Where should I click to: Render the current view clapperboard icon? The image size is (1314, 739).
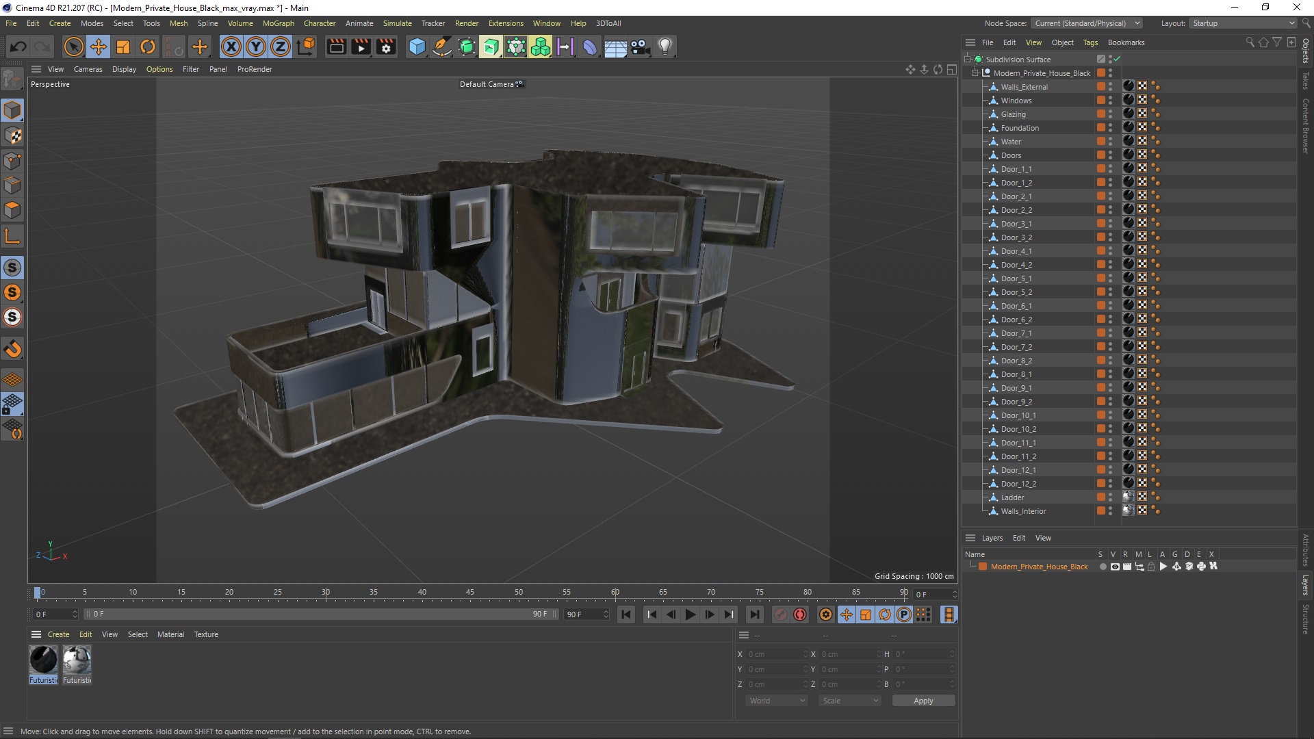(336, 47)
